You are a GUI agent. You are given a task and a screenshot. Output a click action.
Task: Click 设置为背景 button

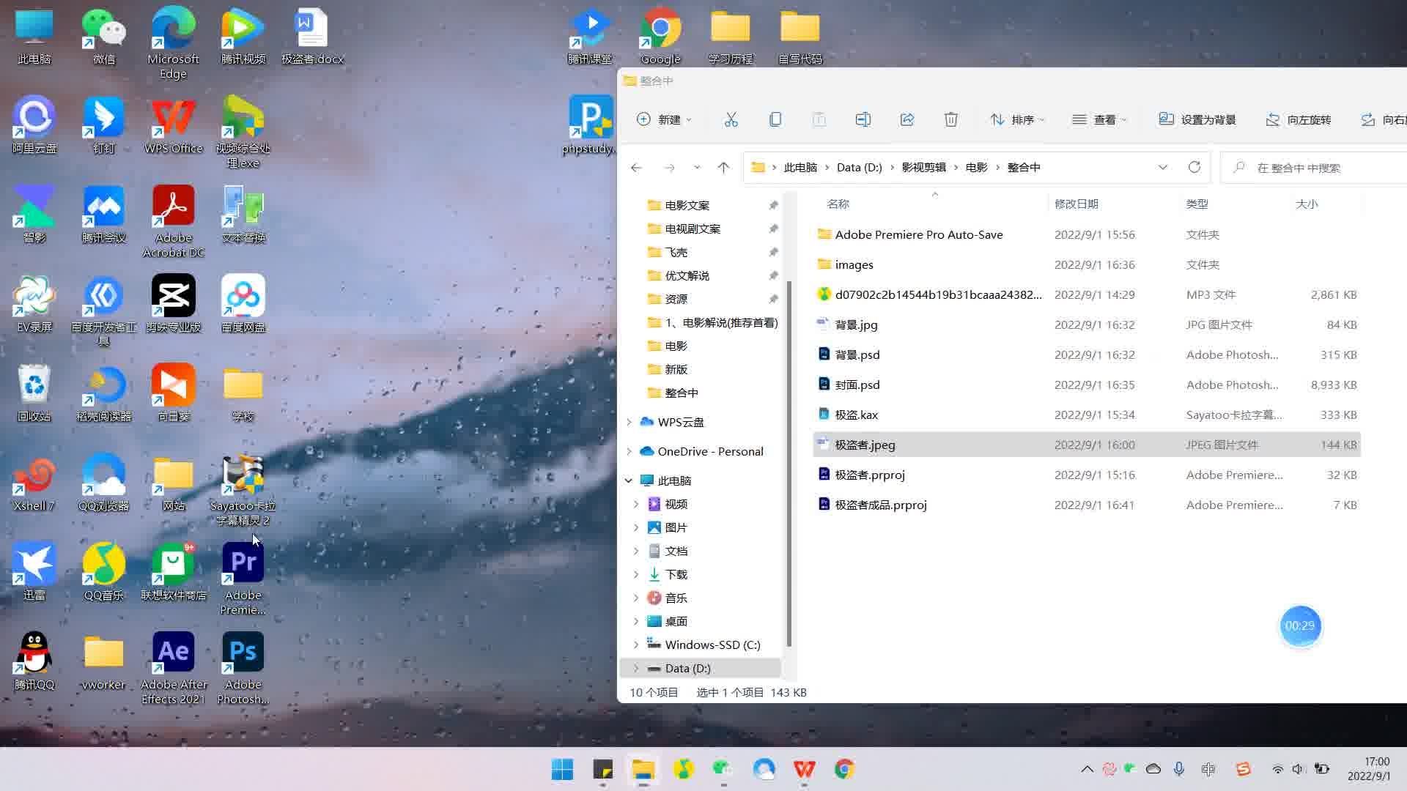1197,119
